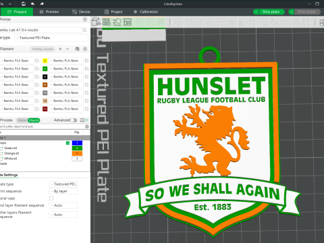324x243 pixels.
Task: Edit preset of filament 8
Action: 86,84
